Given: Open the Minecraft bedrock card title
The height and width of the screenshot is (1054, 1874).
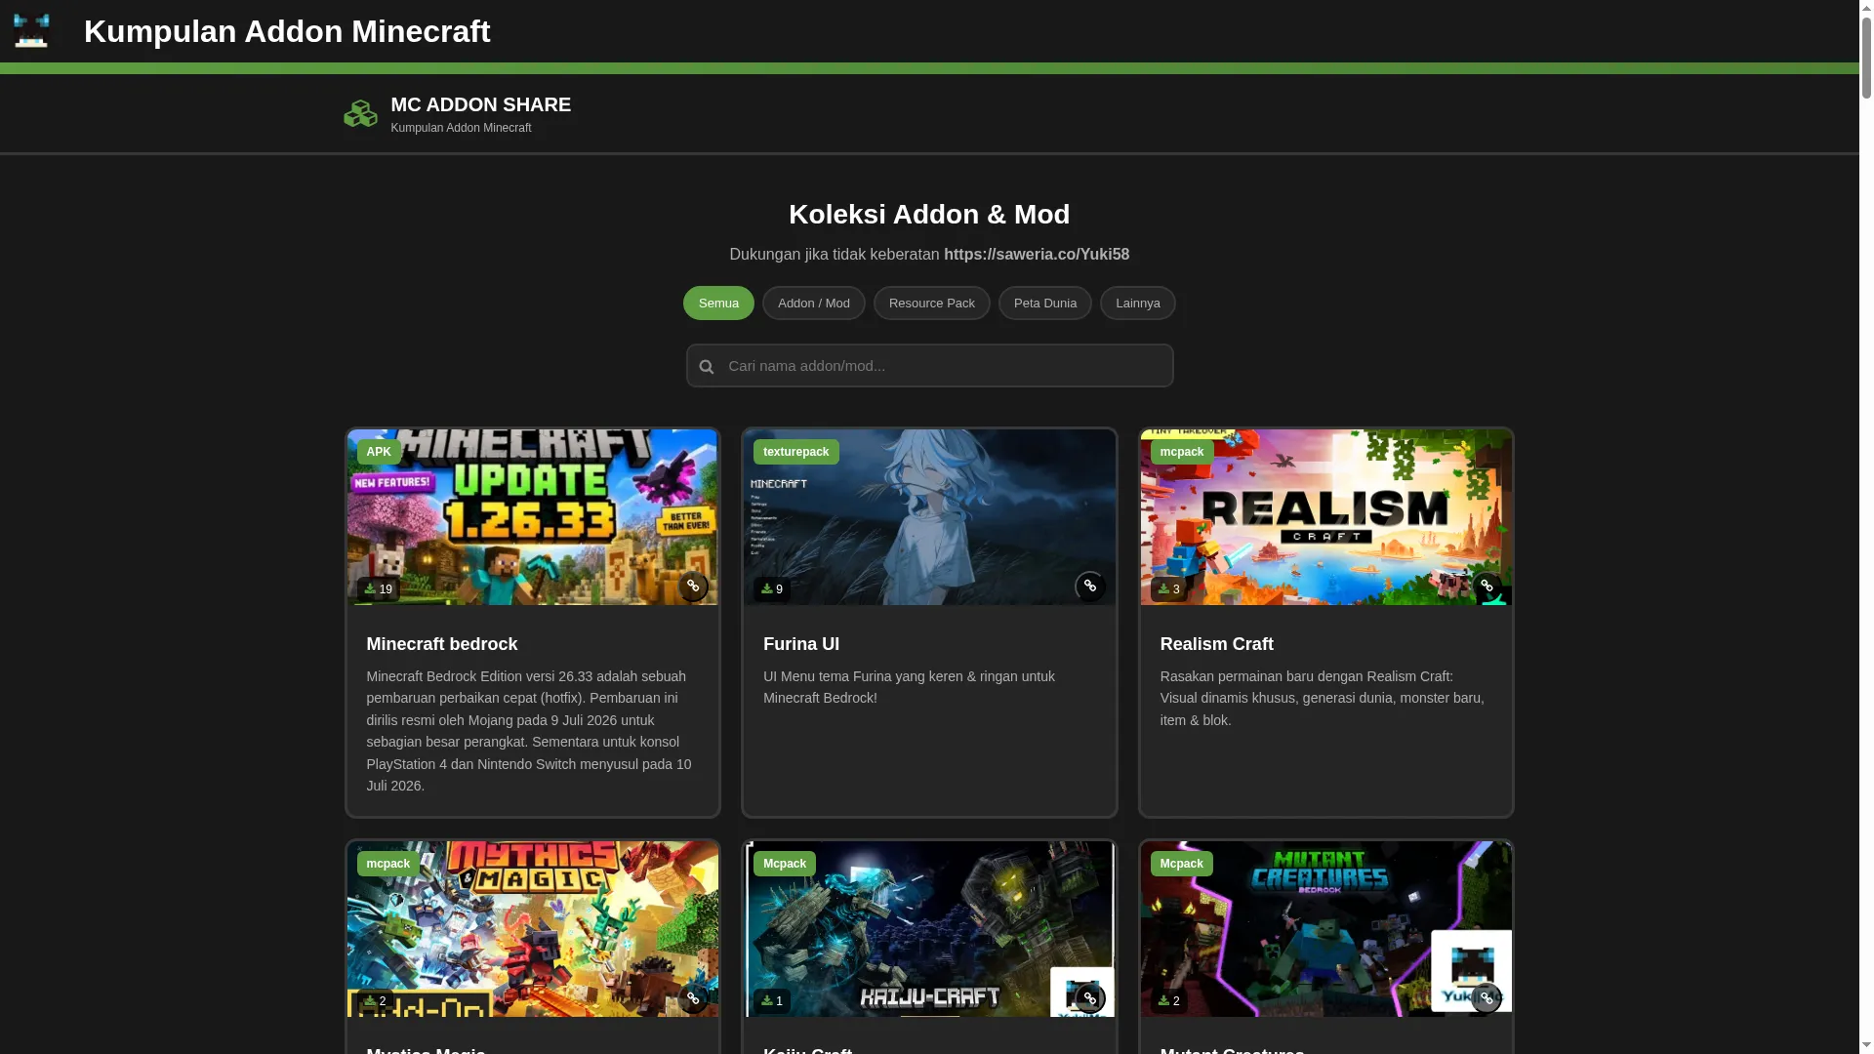Looking at the screenshot, I should click(x=442, y=644).
